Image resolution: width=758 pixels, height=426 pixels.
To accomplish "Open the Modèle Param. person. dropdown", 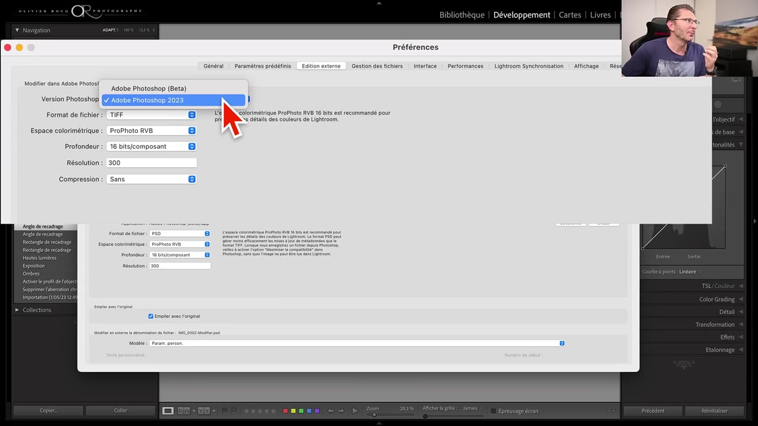I will point(357,343).
